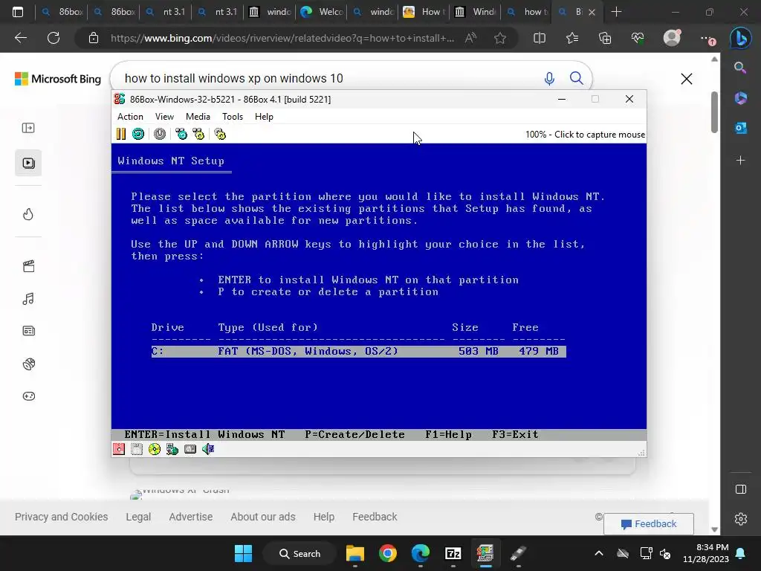
Task: Click the floppy disk status bar icon
Action: point(119,449)
